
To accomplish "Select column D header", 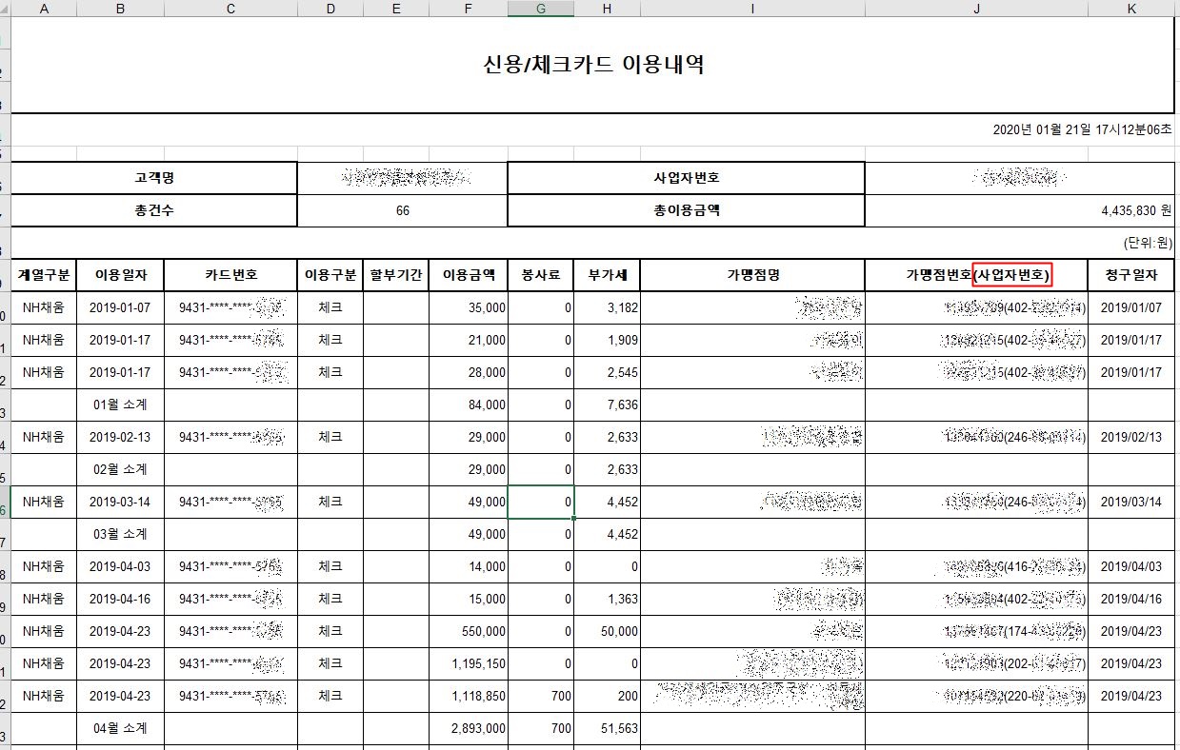I will click(x=330, y=9).
